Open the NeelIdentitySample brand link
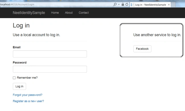 (29, 13)
